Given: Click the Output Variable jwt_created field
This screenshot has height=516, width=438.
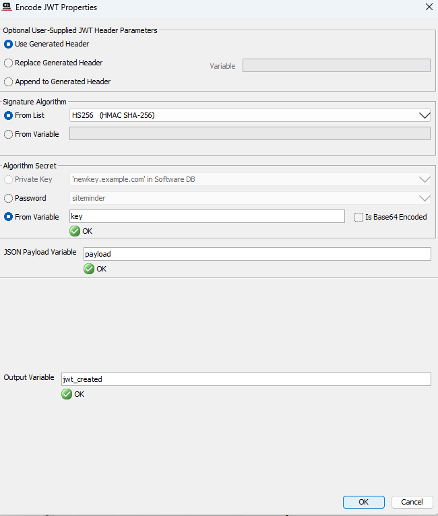Looking at the screenshot, I should 245,379.
